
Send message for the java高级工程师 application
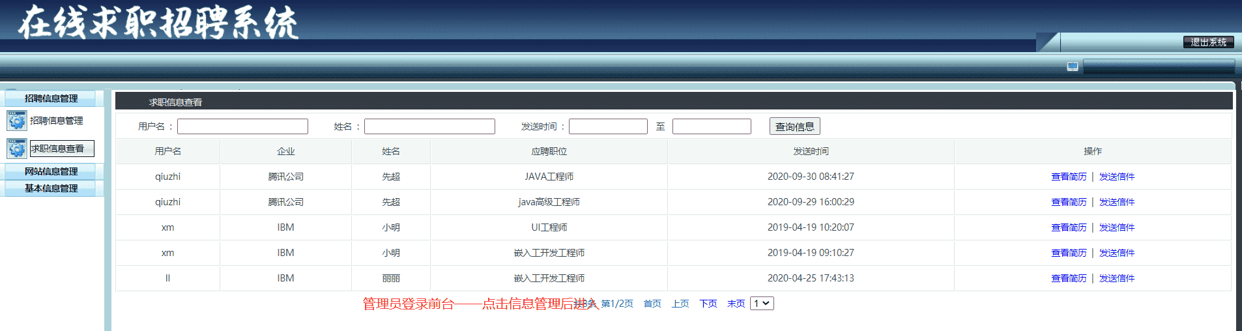tap(1117, 202)
